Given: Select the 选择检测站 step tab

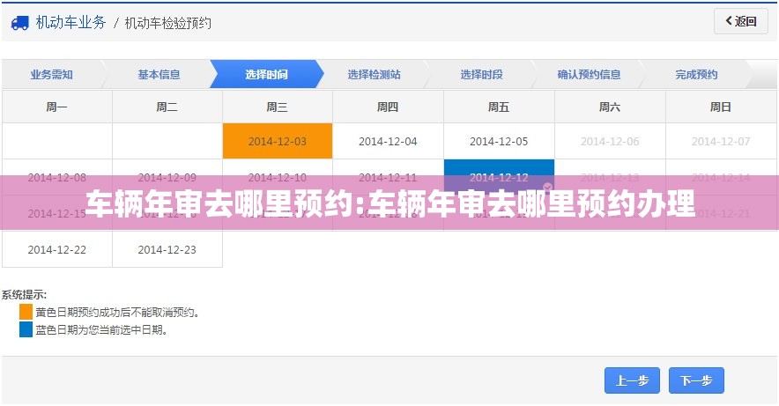Looking at the screenshot, I should point(375,75).
